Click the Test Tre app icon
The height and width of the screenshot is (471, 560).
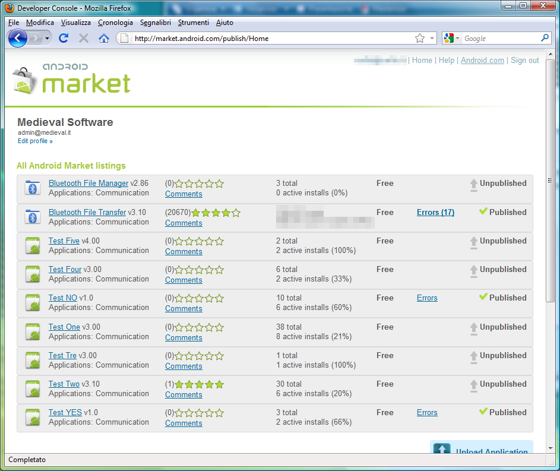point(33,361)
